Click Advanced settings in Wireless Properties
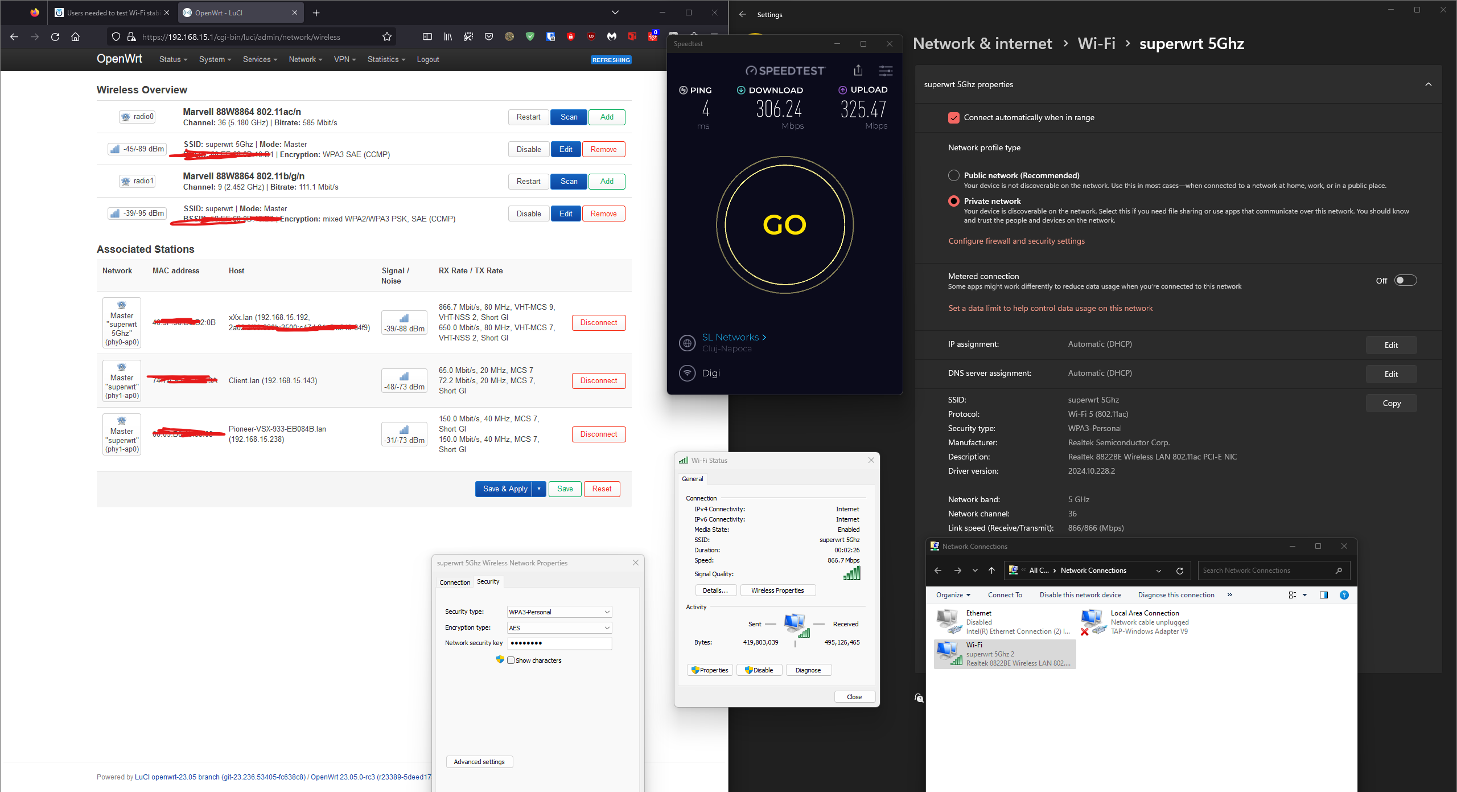Screen dimensions: 1457x792 (479, 762)
